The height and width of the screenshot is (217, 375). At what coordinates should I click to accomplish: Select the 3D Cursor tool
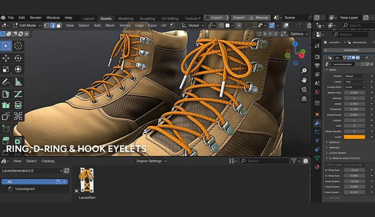click(x=18, y=46)
